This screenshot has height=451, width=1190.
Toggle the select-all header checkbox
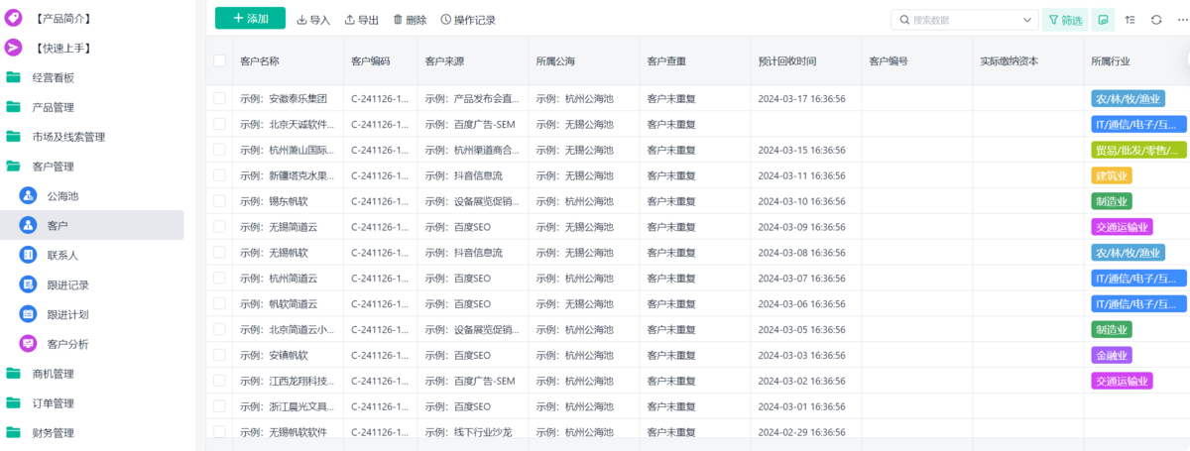219,60
